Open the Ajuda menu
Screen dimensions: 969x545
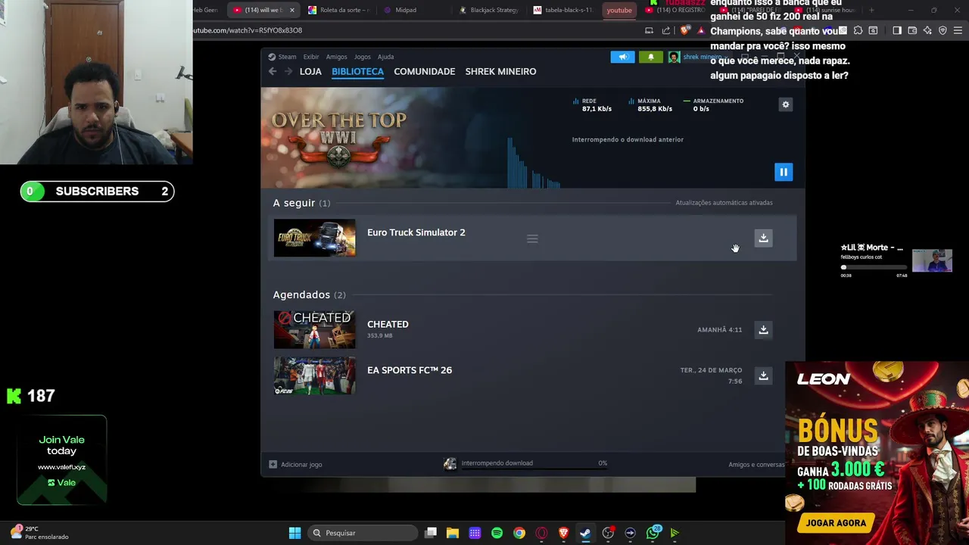[385, 57]
